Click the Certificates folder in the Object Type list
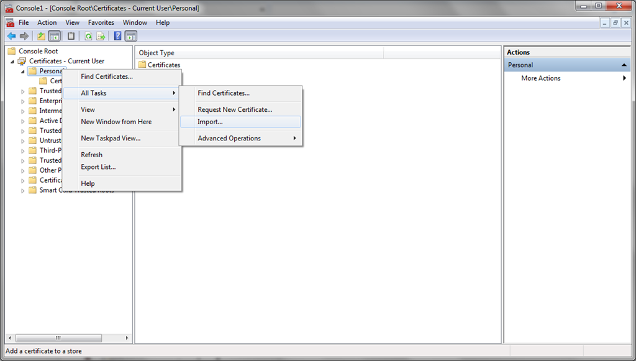This screenshot has width=636, height=361. click(163, 65)
